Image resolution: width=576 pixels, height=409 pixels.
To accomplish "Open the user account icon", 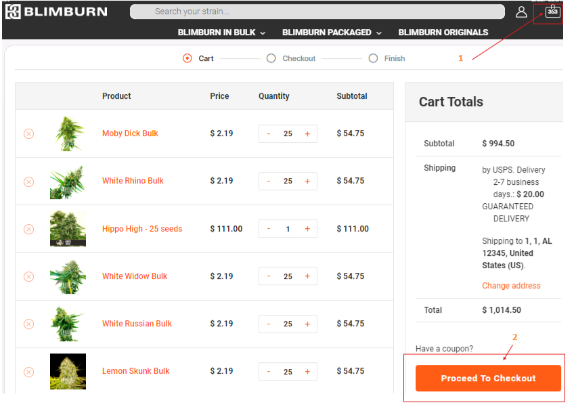I will [521, 12].
